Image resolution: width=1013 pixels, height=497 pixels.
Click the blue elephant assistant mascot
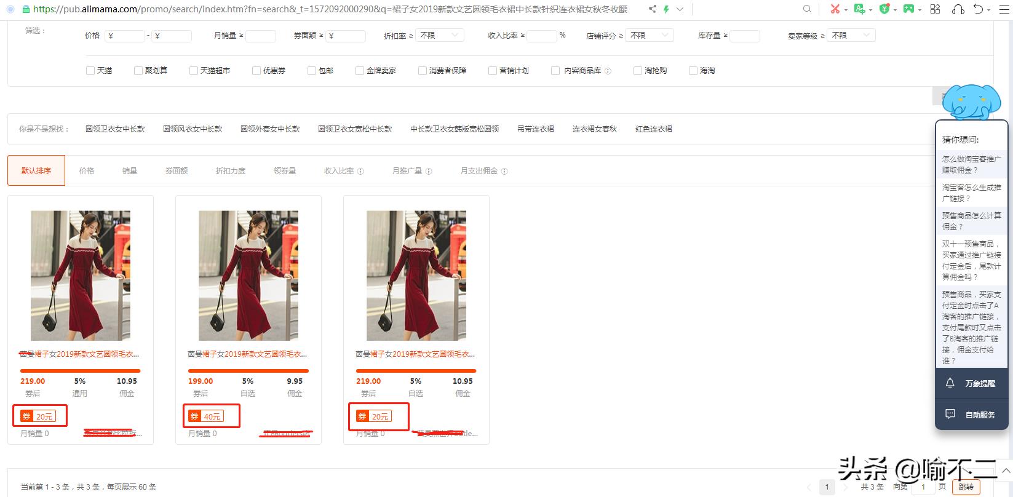971,101
